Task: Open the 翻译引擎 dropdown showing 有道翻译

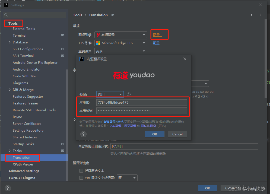Action: coord(121,35)
